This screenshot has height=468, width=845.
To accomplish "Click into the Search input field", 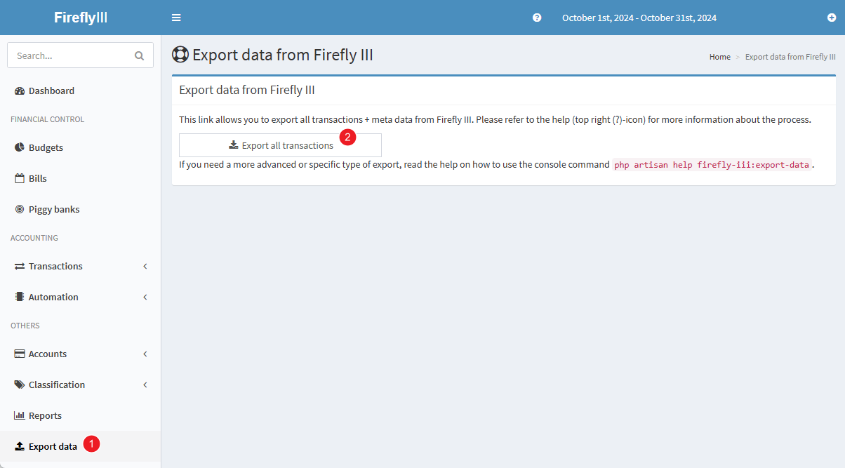I will tap(70, 55).
